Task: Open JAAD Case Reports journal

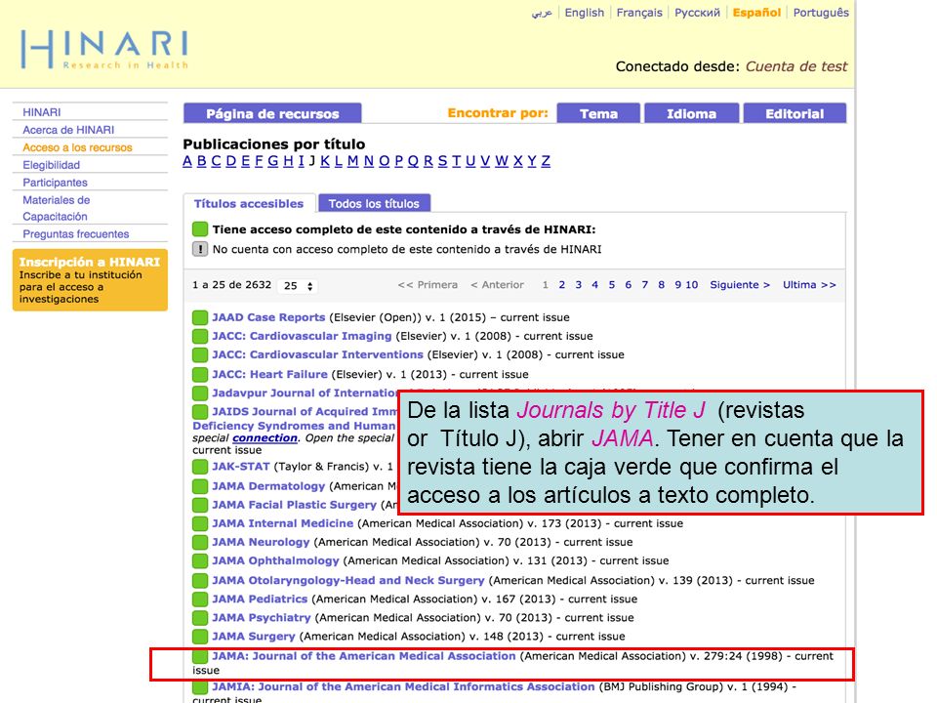Action: point(268,317)
